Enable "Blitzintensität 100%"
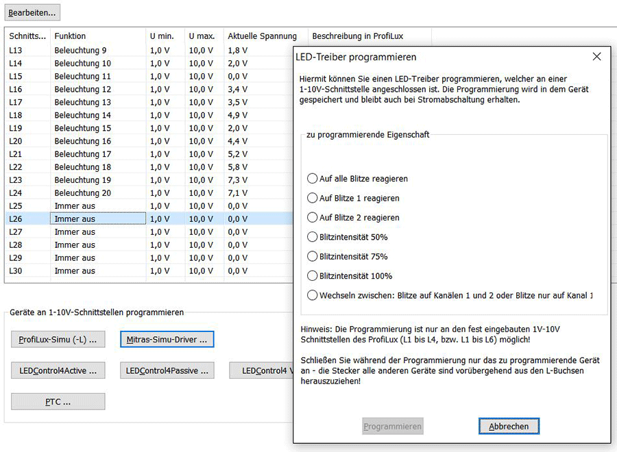The width and height of the screenshot is (617, 452). tap(312, 277)
